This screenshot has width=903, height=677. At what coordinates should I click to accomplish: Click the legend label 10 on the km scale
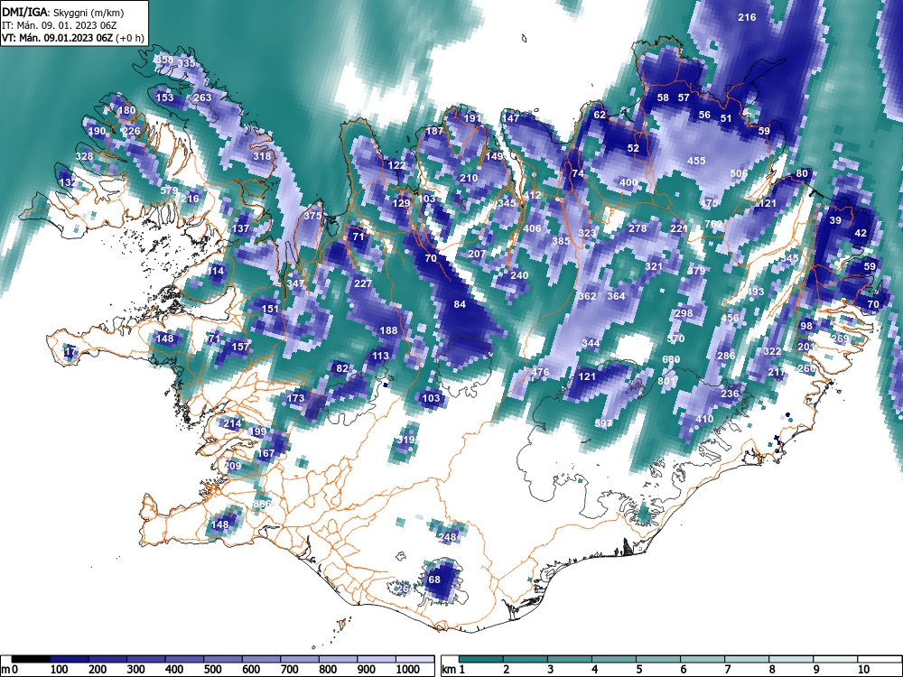(862, 670)
